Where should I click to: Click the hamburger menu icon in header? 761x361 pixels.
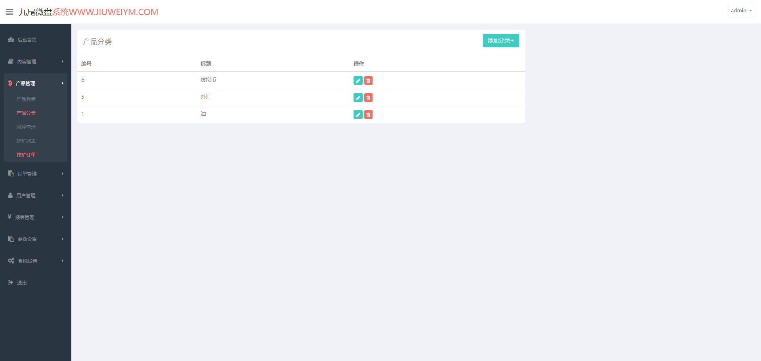[10, 12]
